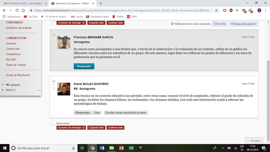Click Responder under Daniel's message

click(82, 112)
